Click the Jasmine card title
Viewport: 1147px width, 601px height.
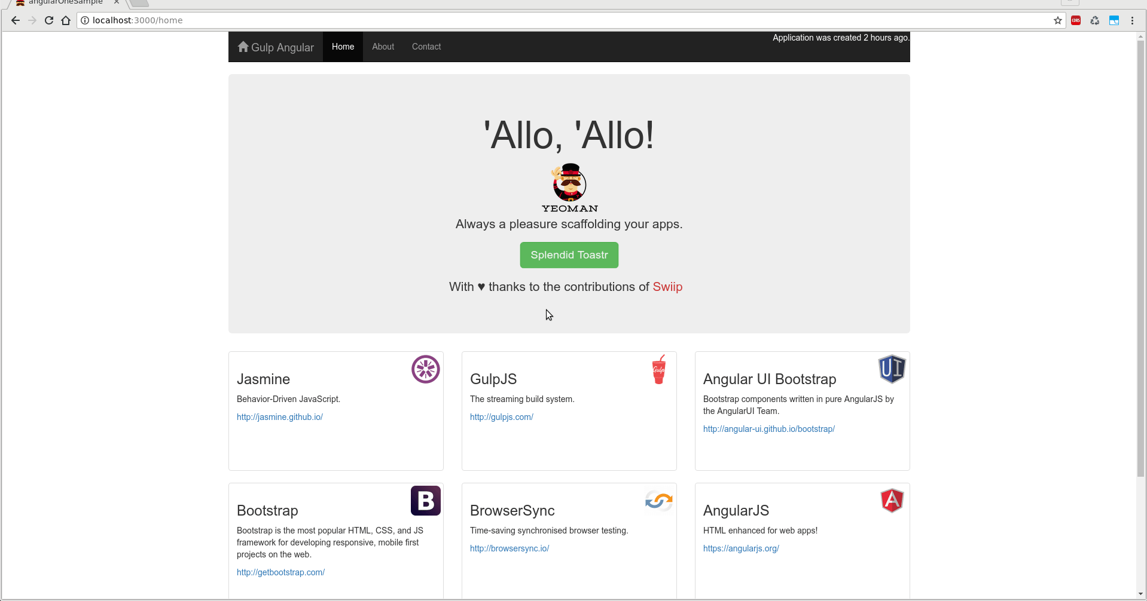point(263,379)
